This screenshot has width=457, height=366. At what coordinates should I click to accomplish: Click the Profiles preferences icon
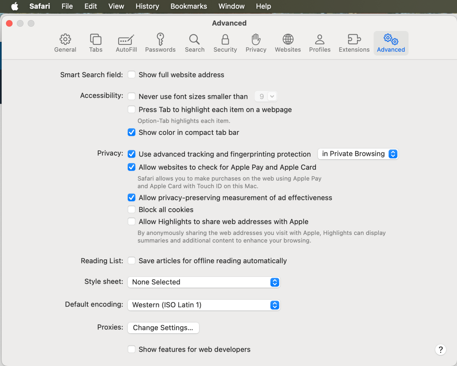pos(319,43)
